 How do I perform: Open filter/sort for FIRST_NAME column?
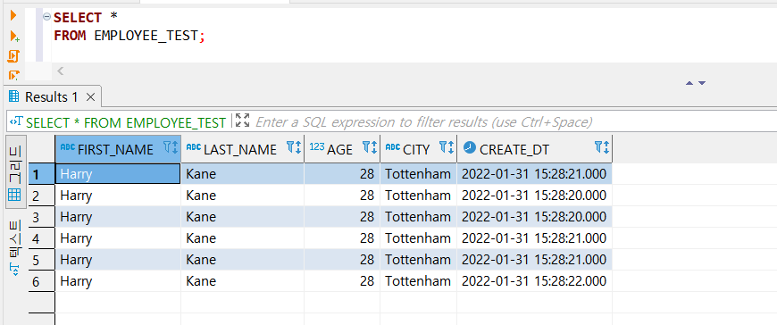[x=170, y=147]
